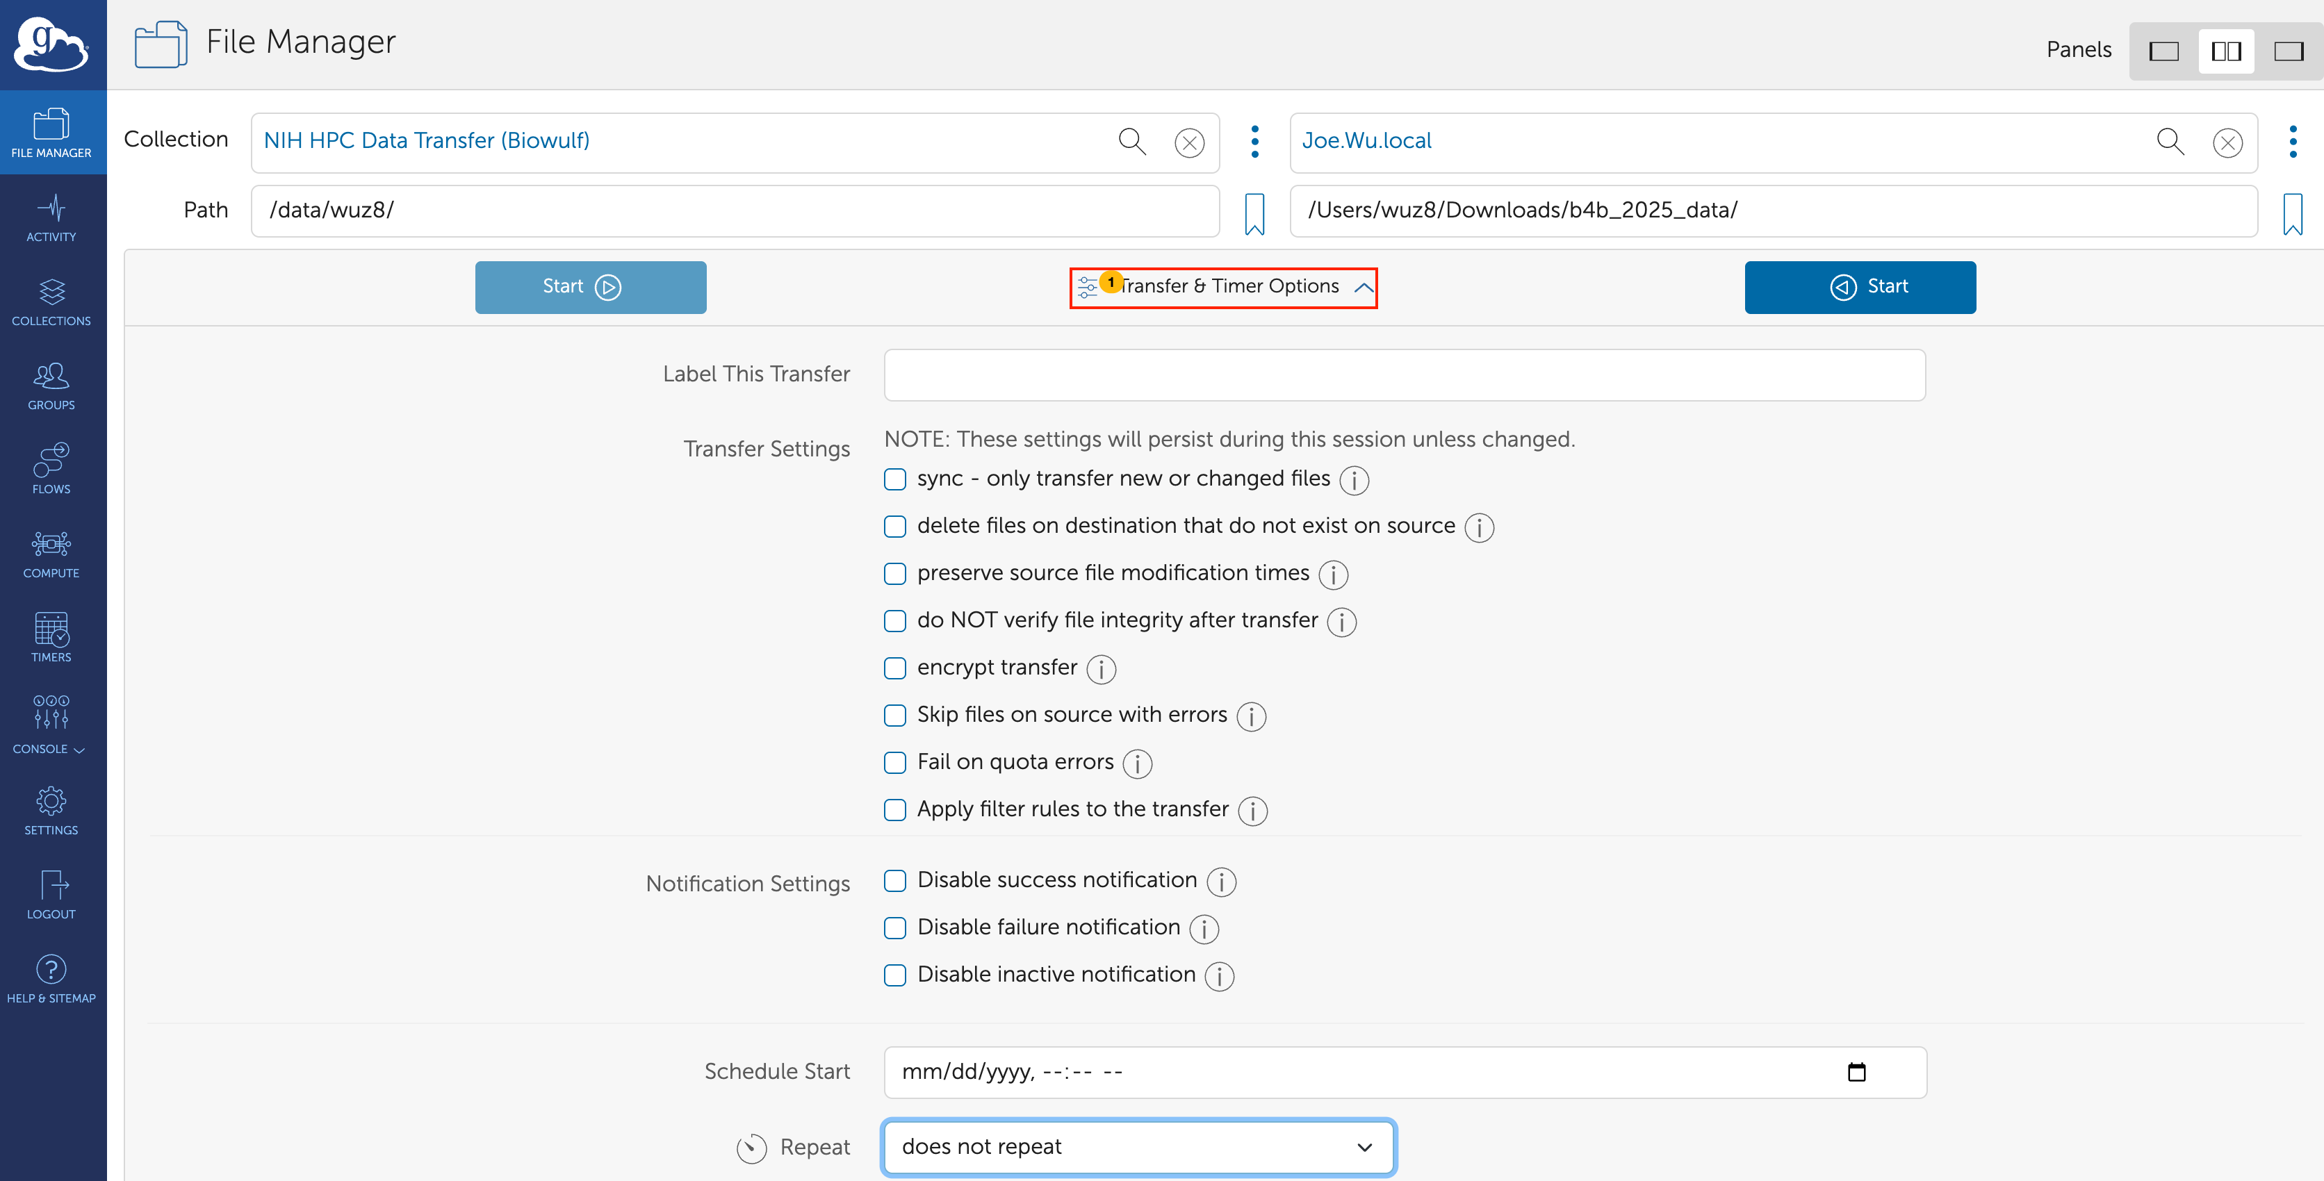This screenshot has width=2324, height=1181.
Task: Bookmark the /data/wuz8/ path
Action: point(1254,213)
